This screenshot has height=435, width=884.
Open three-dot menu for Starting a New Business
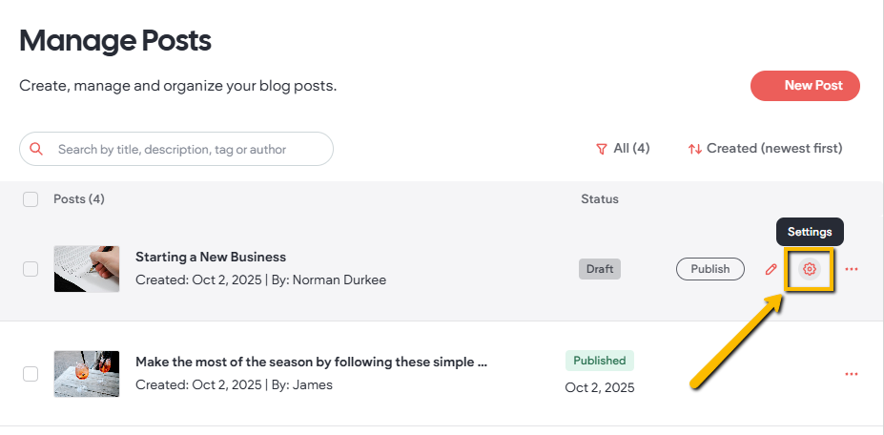(x=852, y=269)
